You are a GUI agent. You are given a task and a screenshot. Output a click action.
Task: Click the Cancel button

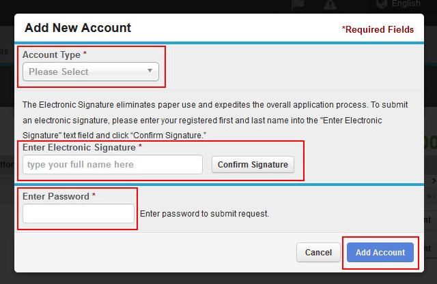point(318,252)
